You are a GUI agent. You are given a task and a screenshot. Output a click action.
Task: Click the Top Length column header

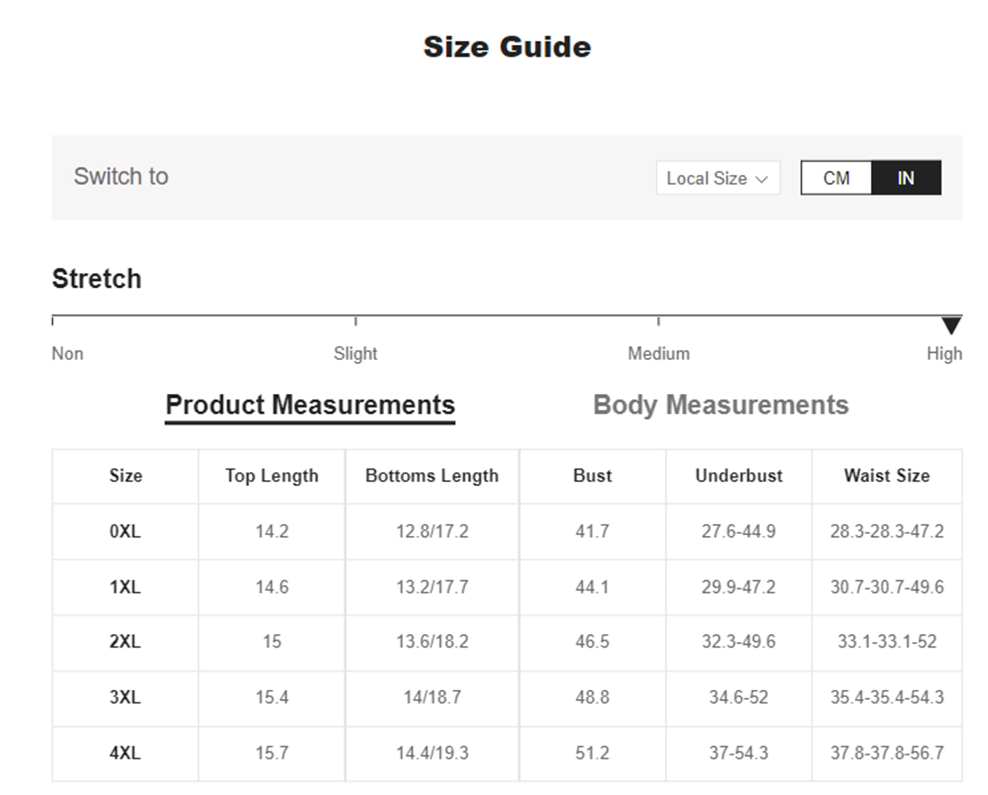pyautogui.click(x=272, y=476)
